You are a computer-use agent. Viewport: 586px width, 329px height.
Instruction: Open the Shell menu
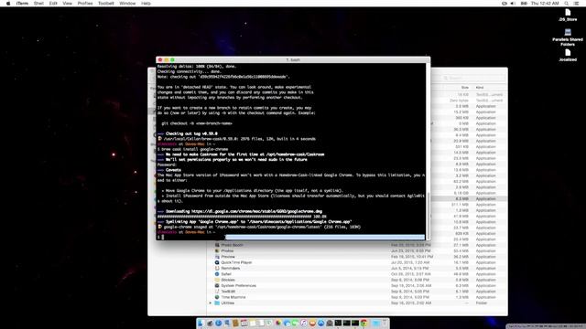(38, 4)
